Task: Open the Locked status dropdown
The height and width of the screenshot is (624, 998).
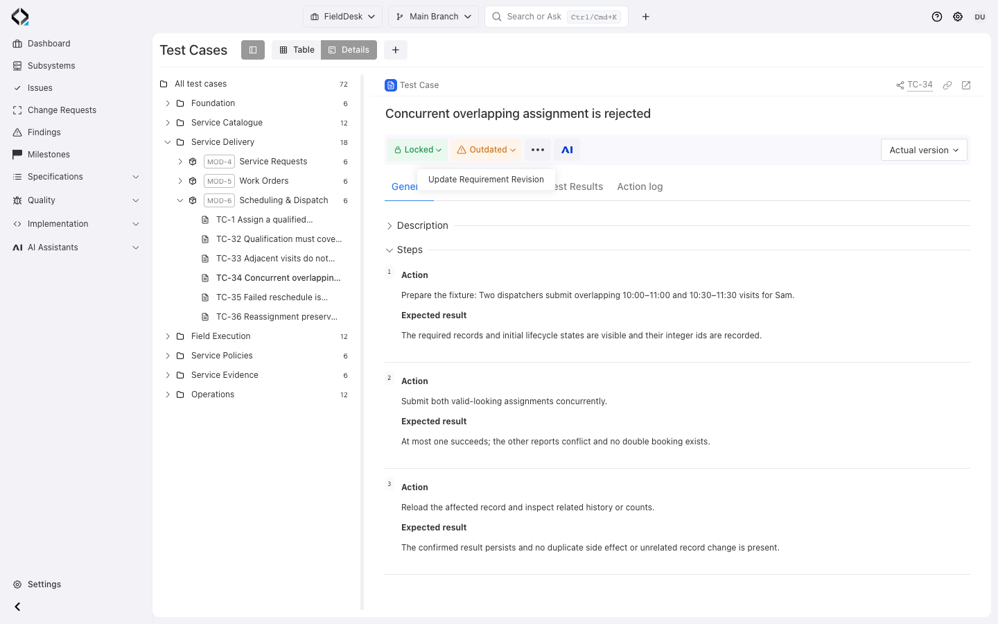Action: 418,150
